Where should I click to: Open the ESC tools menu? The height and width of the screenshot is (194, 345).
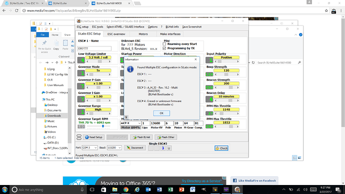[97, 27]
